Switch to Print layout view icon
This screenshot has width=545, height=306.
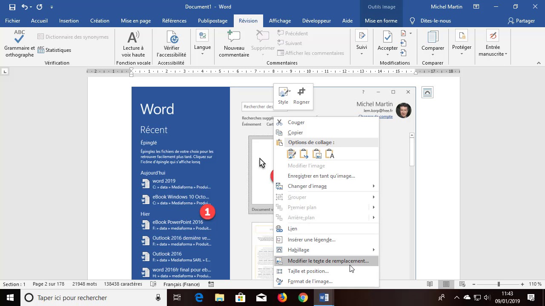(446, 284)
